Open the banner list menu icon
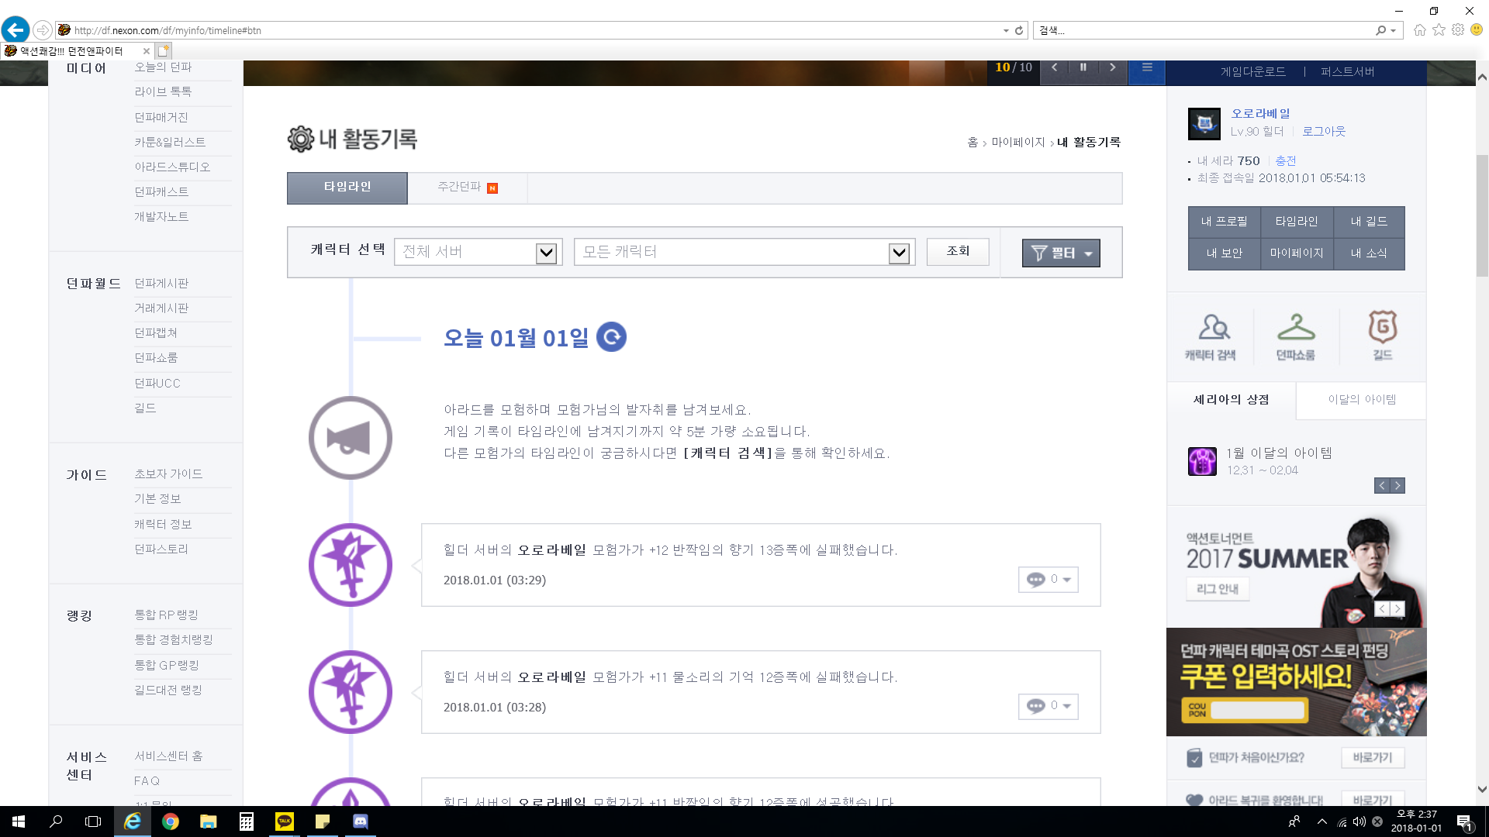The image size is (1489, 837). [1147, 68]
